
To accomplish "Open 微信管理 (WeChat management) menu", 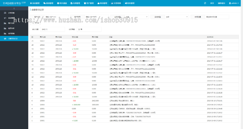I will [48, 3].
